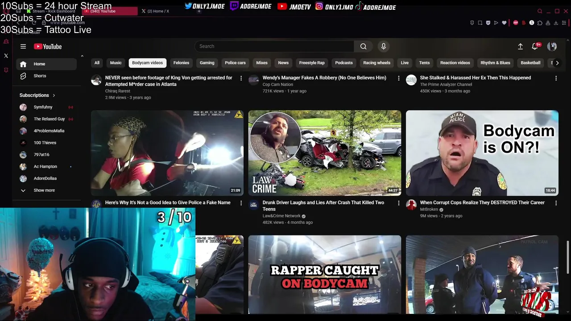Image resolution: width=571 pixels, height=321 pixels.
Task: Start voice search with the microphone
Action: click(383, 46)
